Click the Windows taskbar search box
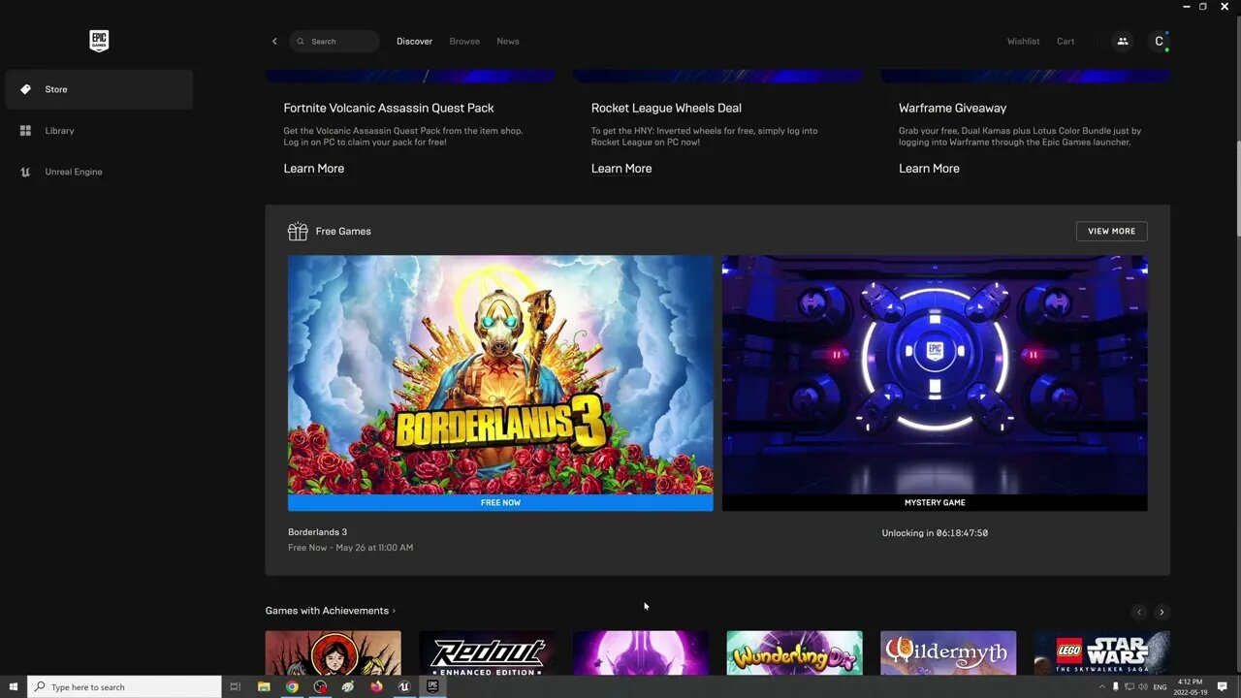 pos(124,686)
